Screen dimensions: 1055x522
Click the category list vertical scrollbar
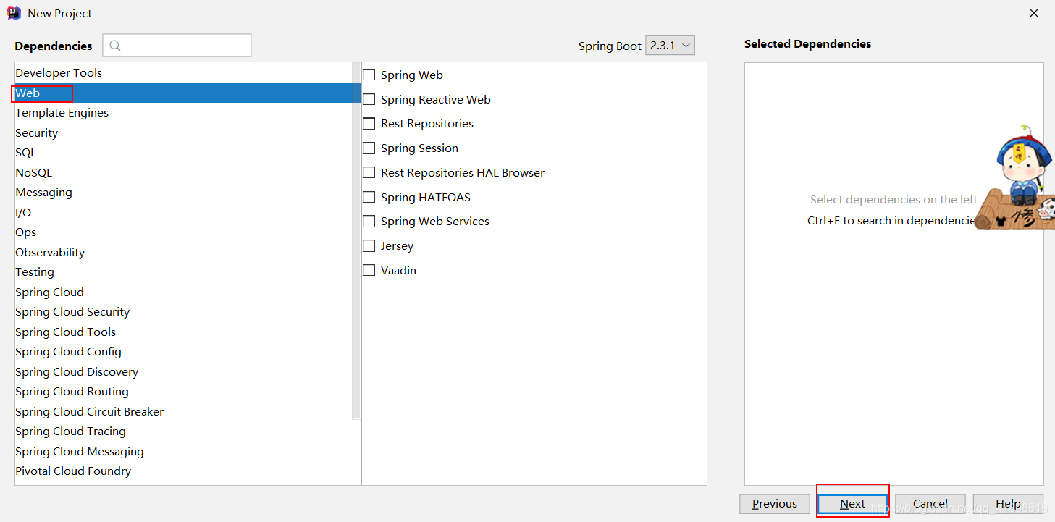[x=356, y=241]
